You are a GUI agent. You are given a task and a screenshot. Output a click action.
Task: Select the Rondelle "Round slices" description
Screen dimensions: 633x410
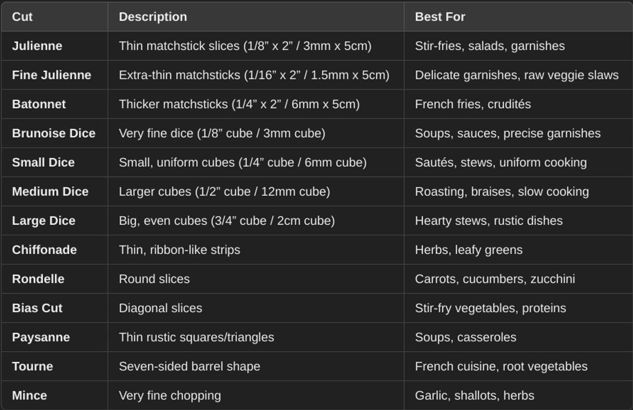point(154,279)
